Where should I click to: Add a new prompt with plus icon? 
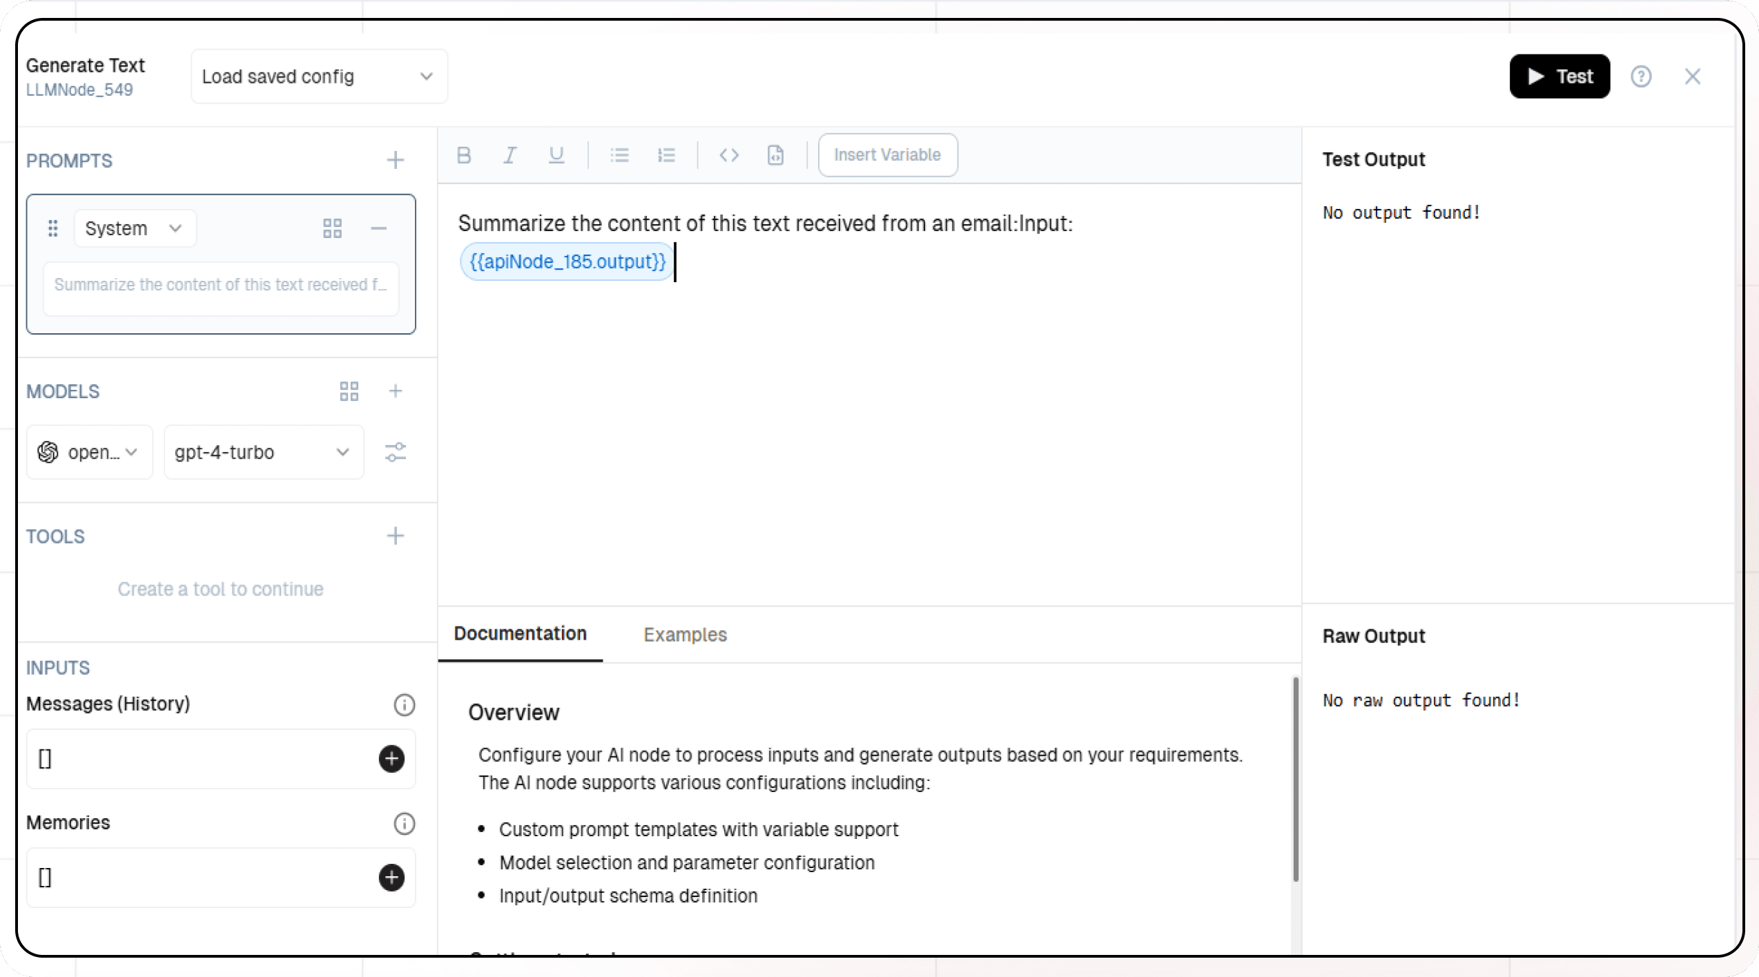pos(396,160)
